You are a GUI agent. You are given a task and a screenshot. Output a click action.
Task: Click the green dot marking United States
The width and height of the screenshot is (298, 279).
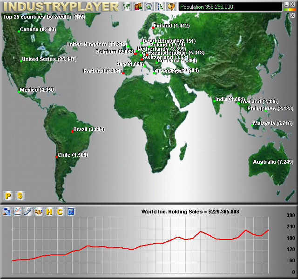pyautogui.click(x=21, y=61)
